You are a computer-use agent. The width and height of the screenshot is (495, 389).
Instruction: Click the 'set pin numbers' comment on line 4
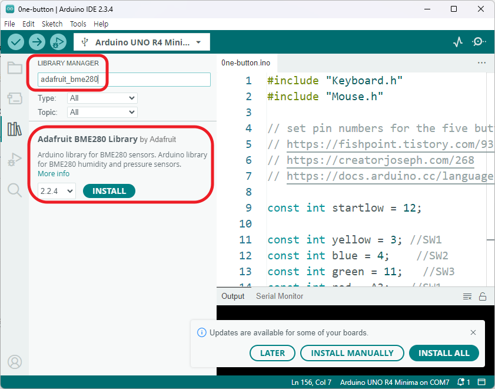(x=380, y=128)
